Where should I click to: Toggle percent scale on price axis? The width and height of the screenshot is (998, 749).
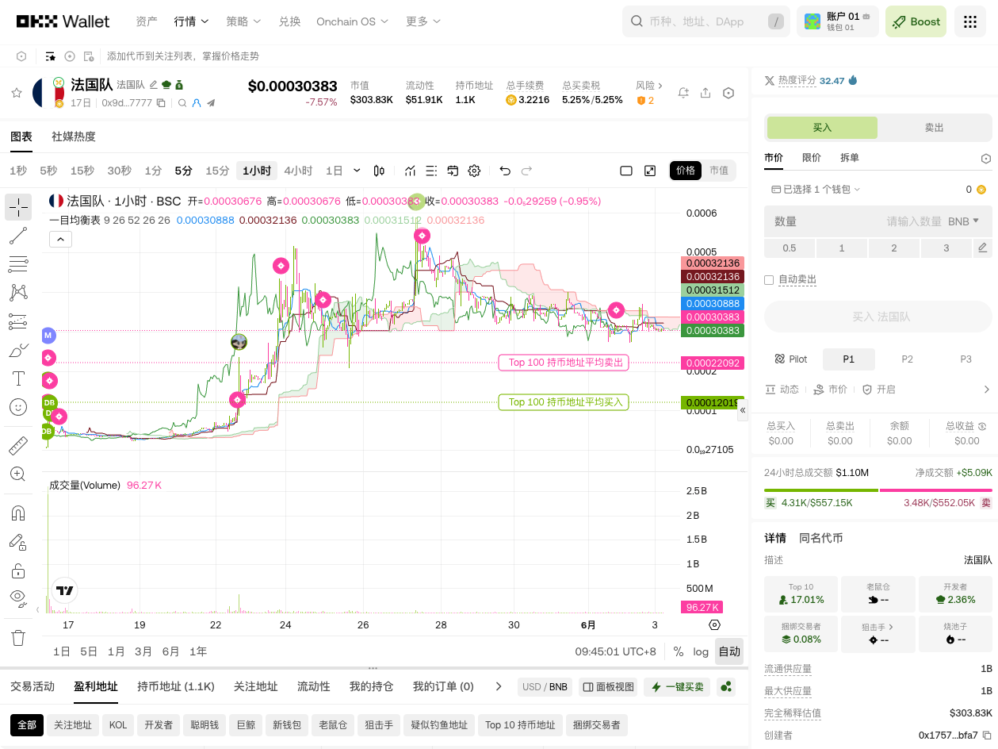[x=679, y=651]
